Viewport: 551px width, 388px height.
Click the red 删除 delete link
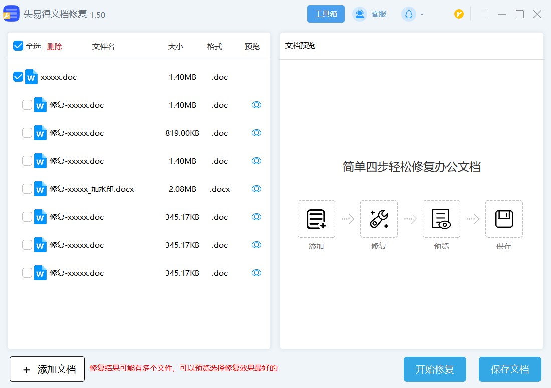[55, 47]
